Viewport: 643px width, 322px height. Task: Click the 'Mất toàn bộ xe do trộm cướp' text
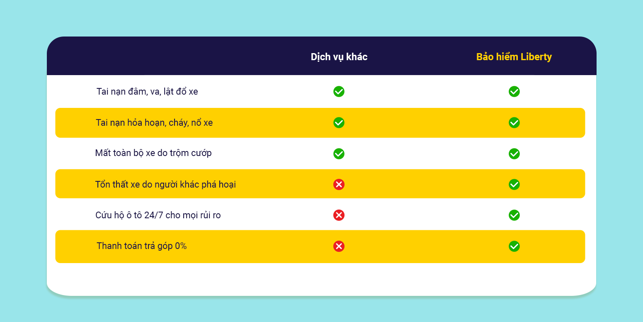click(153, 153)
